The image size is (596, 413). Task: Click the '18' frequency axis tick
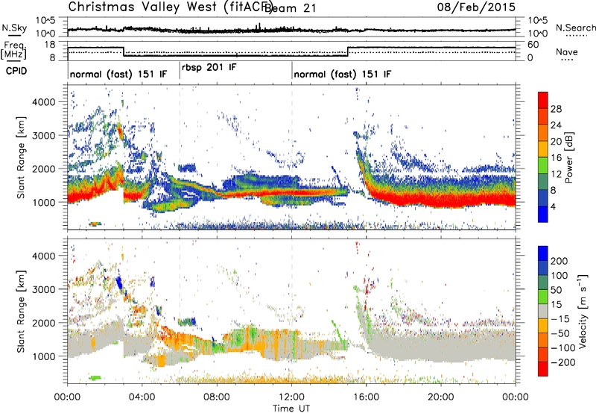tap(51, 45)
